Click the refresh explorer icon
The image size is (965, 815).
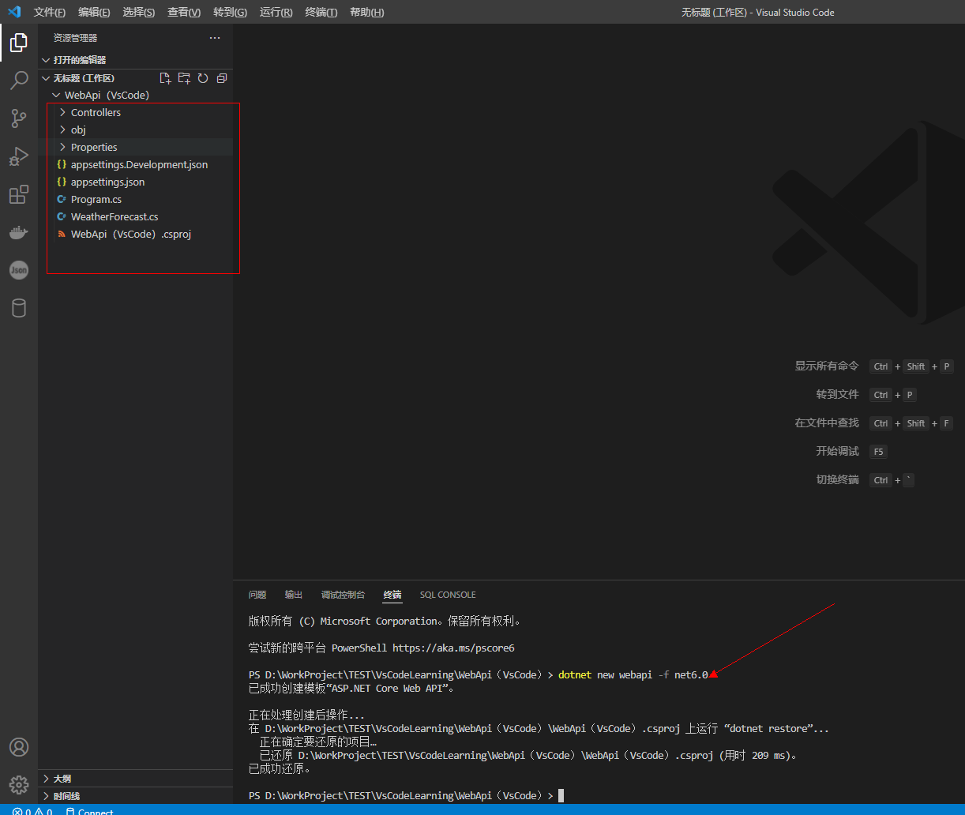203,78
